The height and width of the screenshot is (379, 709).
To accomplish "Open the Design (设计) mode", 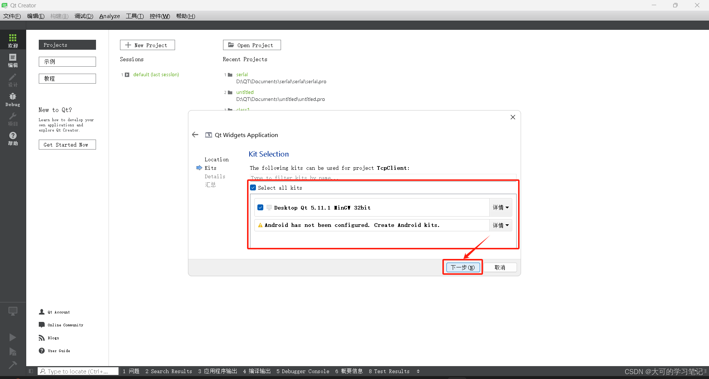I will pos(13,80).
